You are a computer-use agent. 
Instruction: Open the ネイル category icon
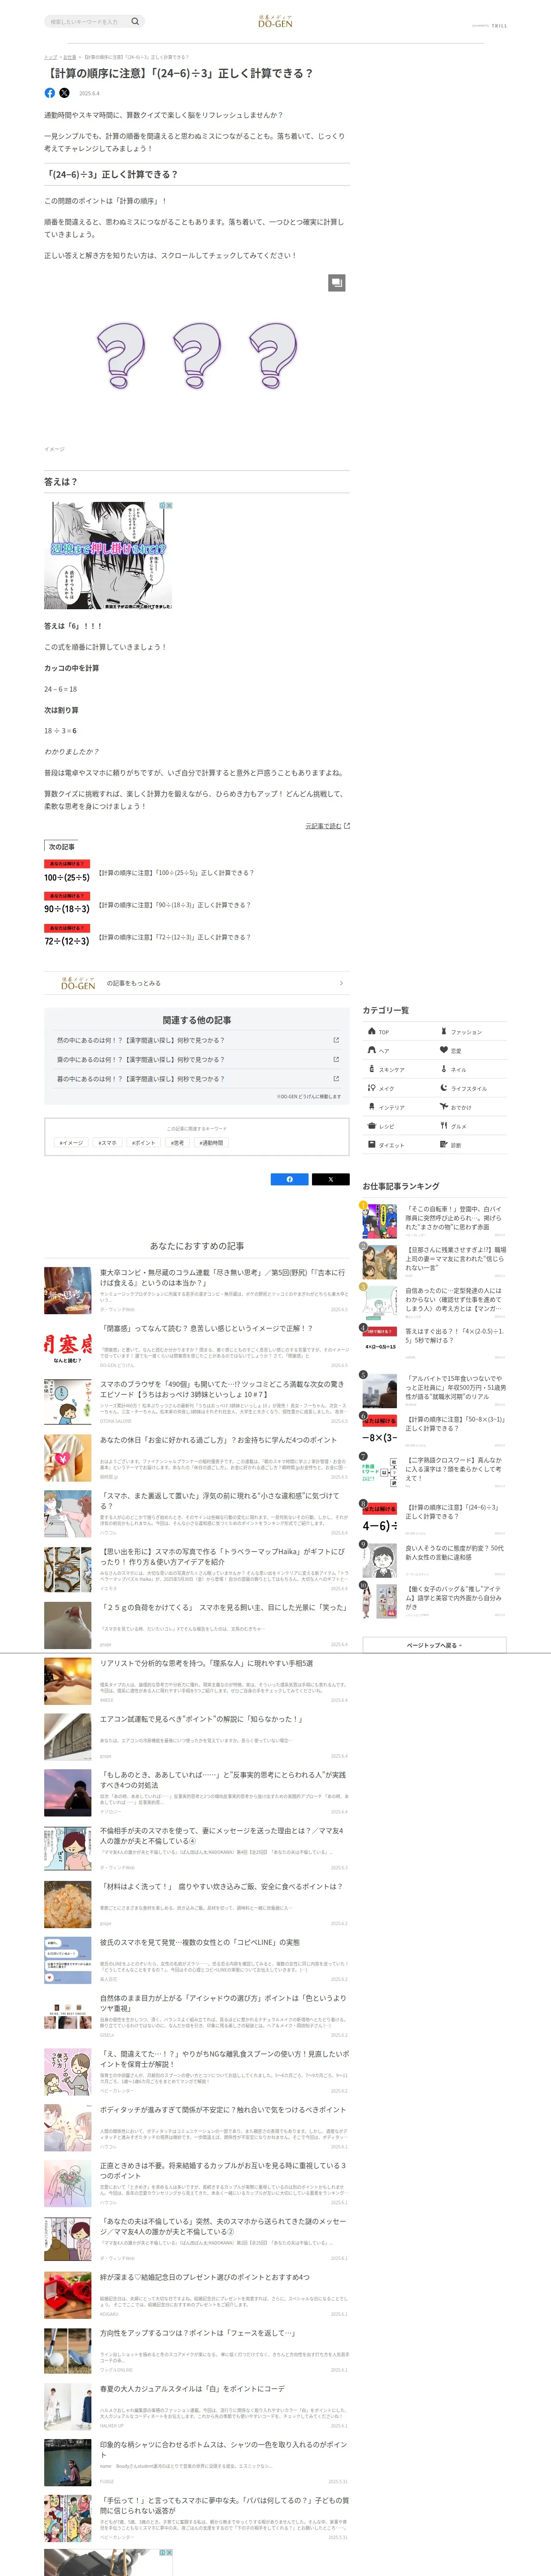[x=444, y=1069]
